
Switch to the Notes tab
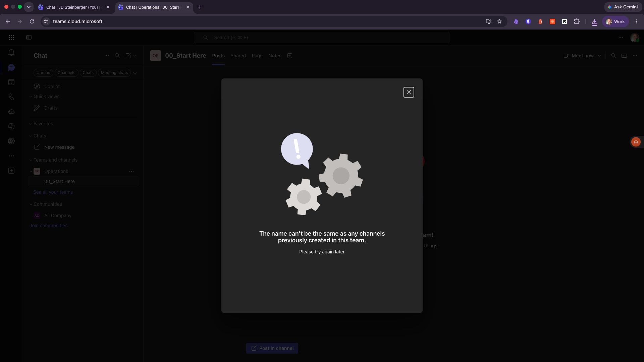(275, 56)
